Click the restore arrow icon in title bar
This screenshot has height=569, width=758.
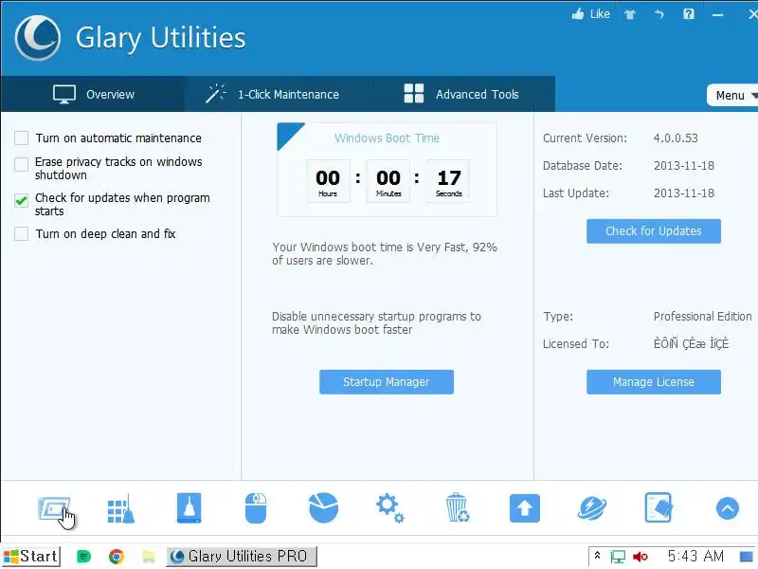click(659, 14)
